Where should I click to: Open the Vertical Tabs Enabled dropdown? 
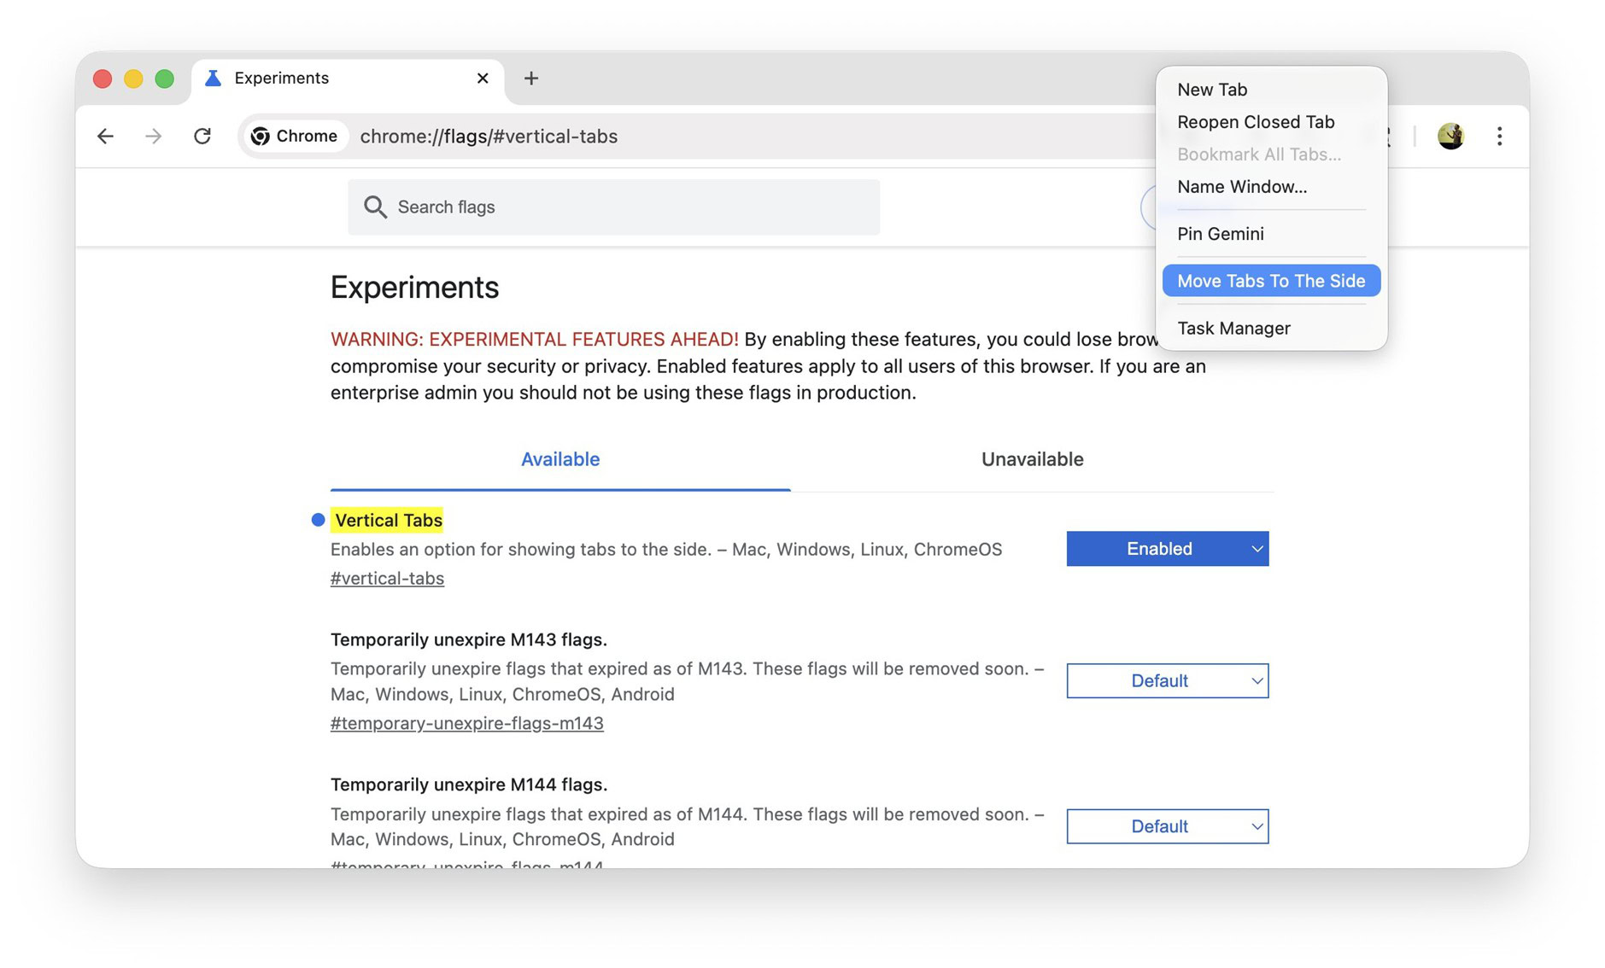(x=1167, y=548)
